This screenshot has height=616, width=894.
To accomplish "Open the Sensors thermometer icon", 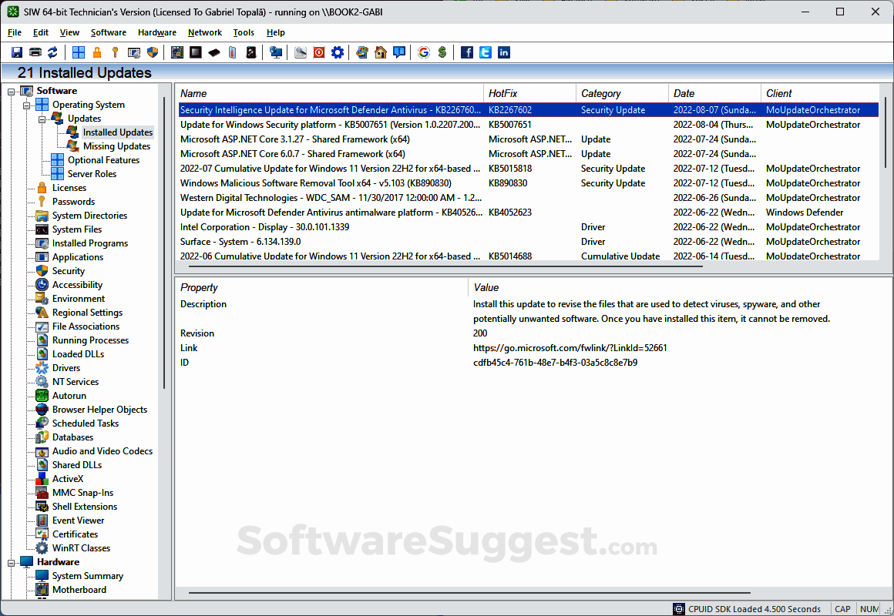I will [232, 52].
